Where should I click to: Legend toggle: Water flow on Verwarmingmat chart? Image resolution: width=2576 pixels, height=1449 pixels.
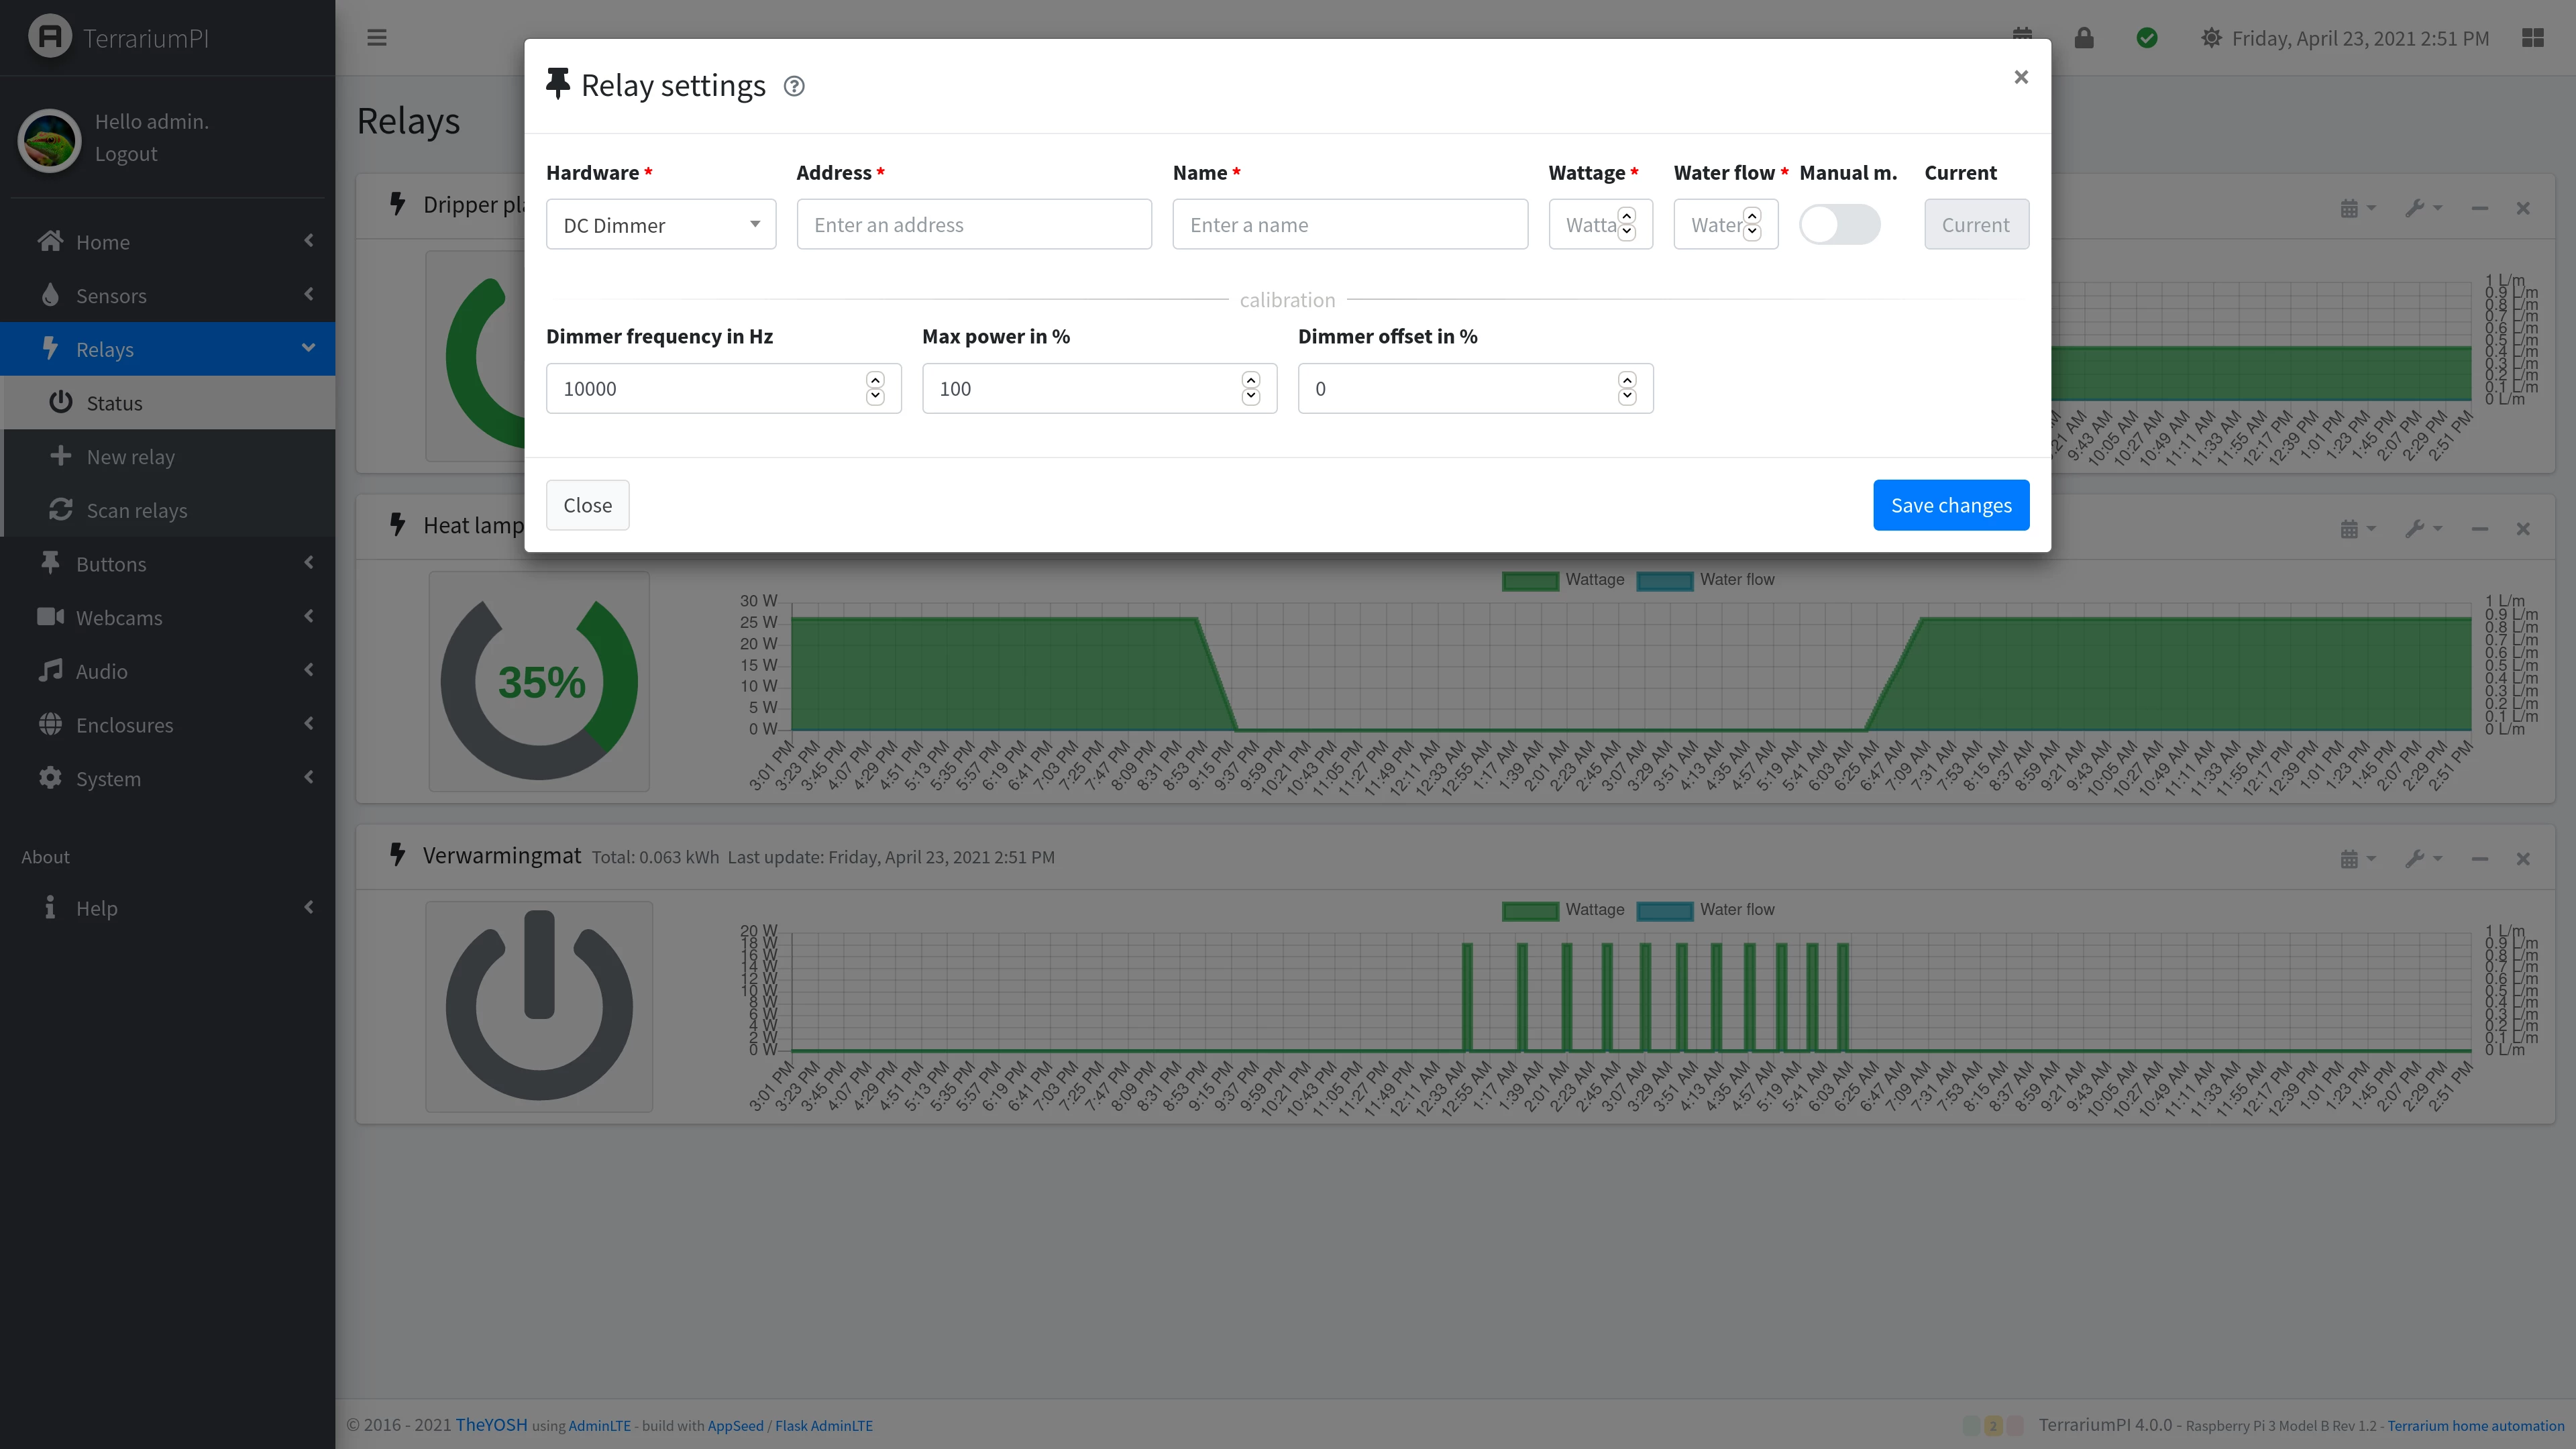click(1705, 910)
